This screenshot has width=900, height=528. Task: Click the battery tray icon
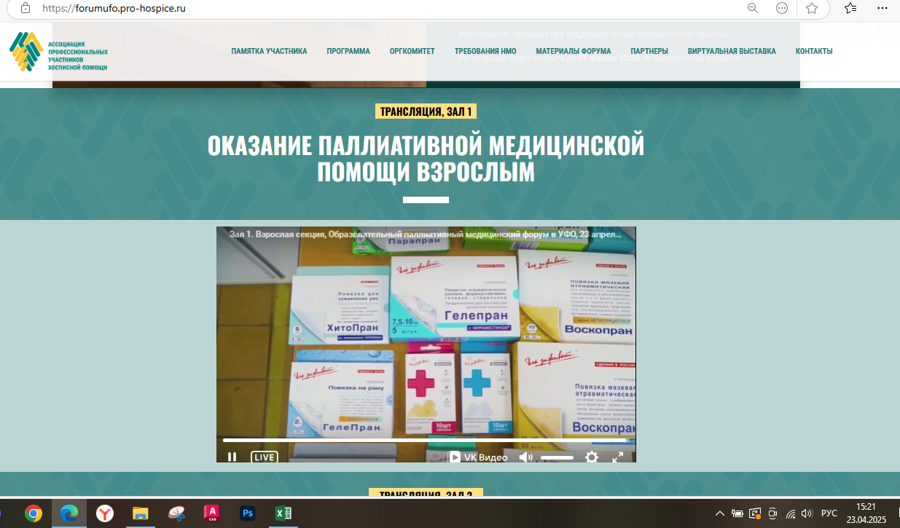tap(737, 513)
